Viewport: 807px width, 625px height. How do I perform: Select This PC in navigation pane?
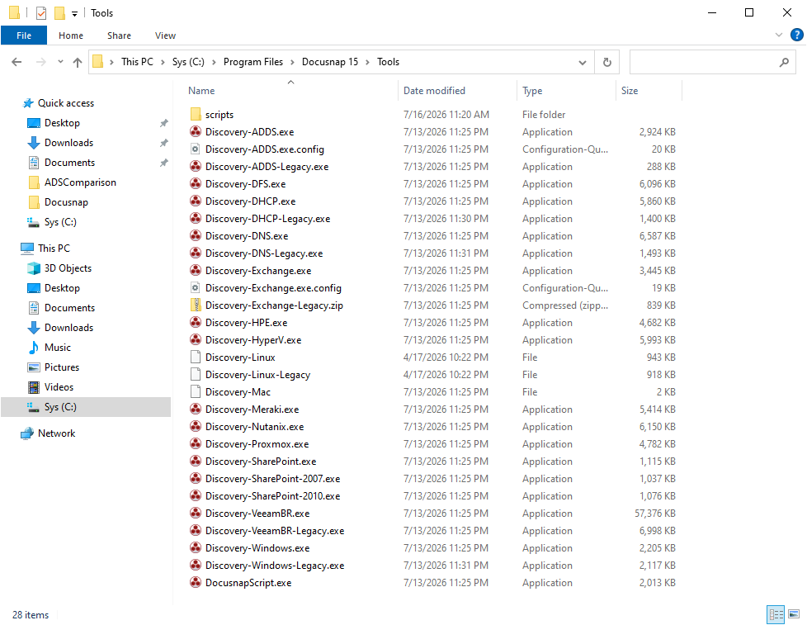[x=54, y=249]
